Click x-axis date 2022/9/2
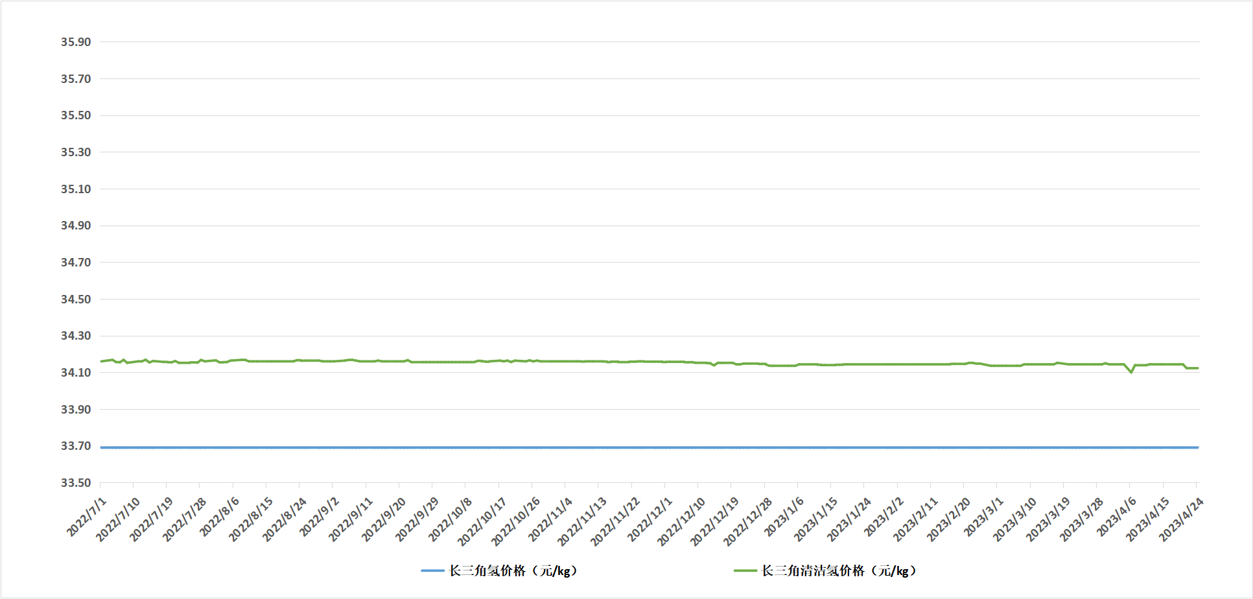This screenshot has height=599, width=1253. click(319, 517)
